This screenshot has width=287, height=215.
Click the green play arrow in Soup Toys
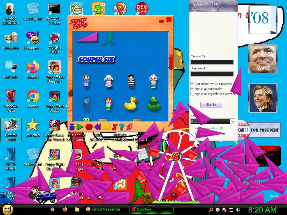pos(80,127)
